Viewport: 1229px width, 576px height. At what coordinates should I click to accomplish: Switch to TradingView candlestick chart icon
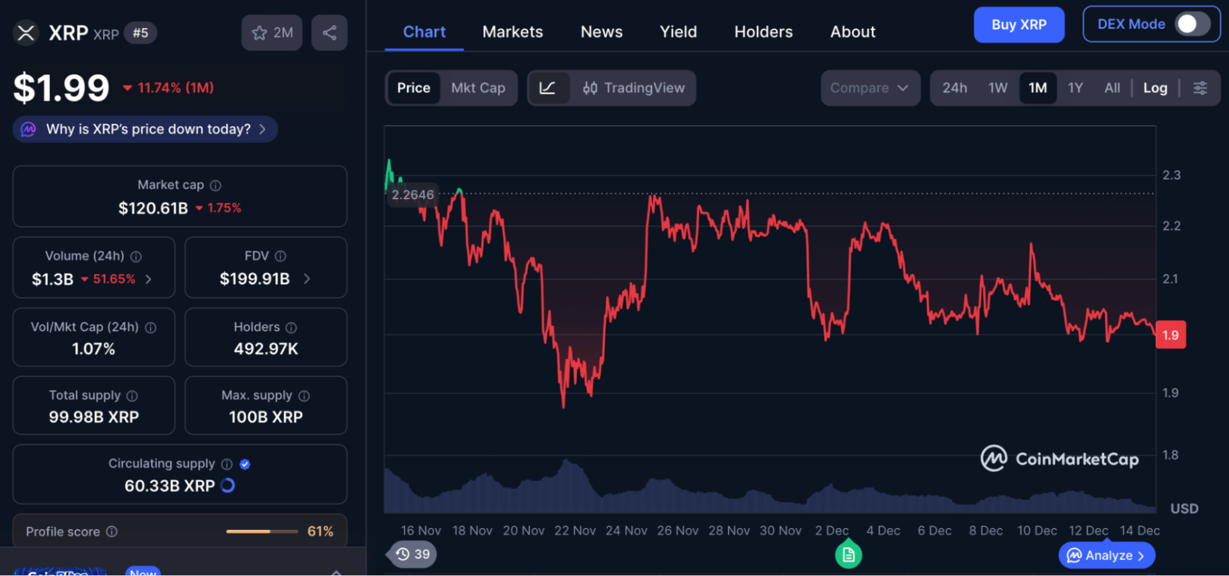(591, 88)
